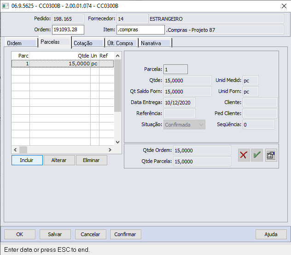Click the OK button

click(x=20, y=234)
